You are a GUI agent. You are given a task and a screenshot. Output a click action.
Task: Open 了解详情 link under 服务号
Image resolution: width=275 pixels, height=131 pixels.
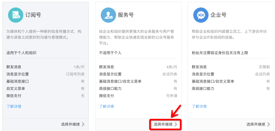click(106, 106)
